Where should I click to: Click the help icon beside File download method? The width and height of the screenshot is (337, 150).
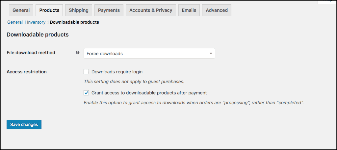point(78,52)
